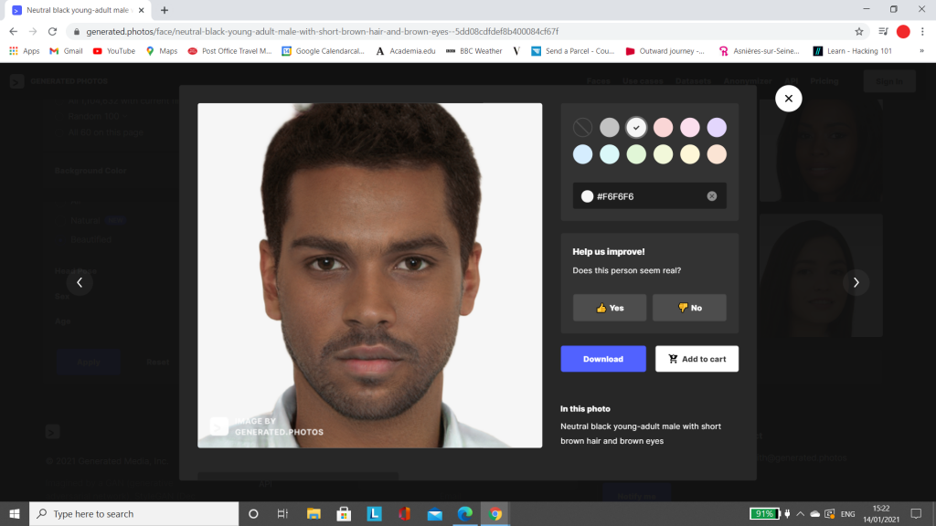Select the magenta-pink background swatch
The height and width of the screenshot is (526, 936).
[x=690, y=127]
